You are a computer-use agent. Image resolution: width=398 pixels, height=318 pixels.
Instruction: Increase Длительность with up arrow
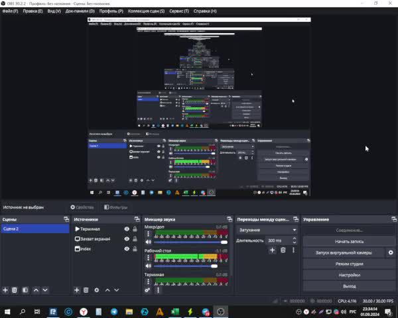point(294,238)
